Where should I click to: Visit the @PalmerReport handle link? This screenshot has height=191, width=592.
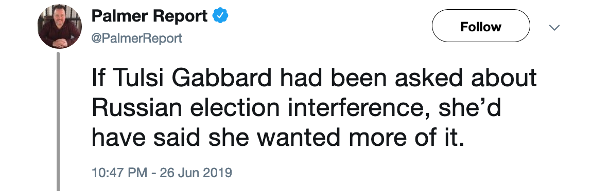pyautogui.click(x=137, y=38)
